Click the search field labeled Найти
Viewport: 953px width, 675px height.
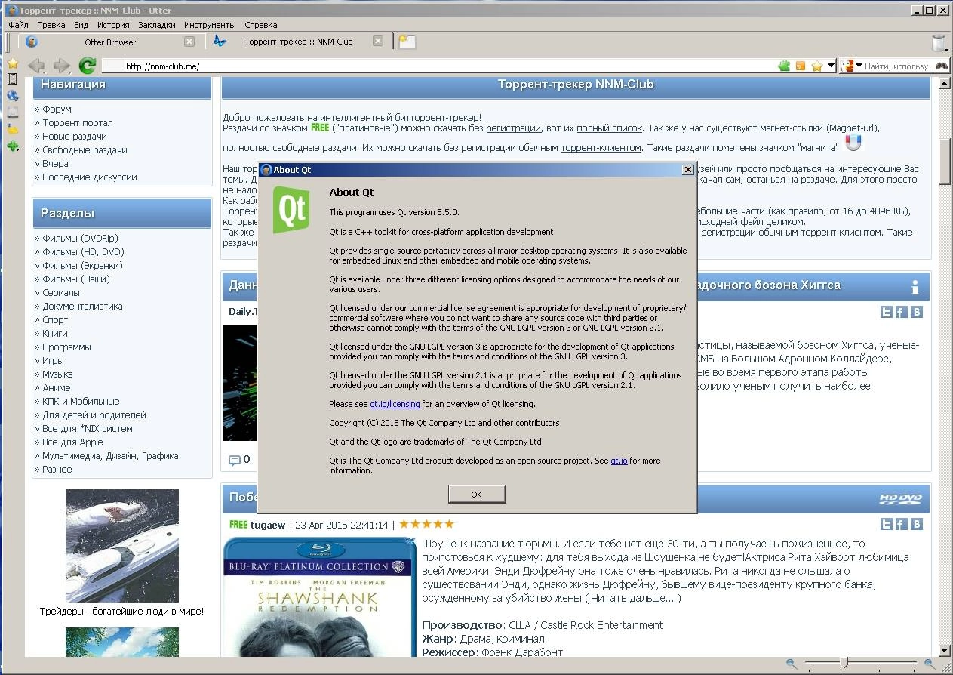click(x=899, y=66)
